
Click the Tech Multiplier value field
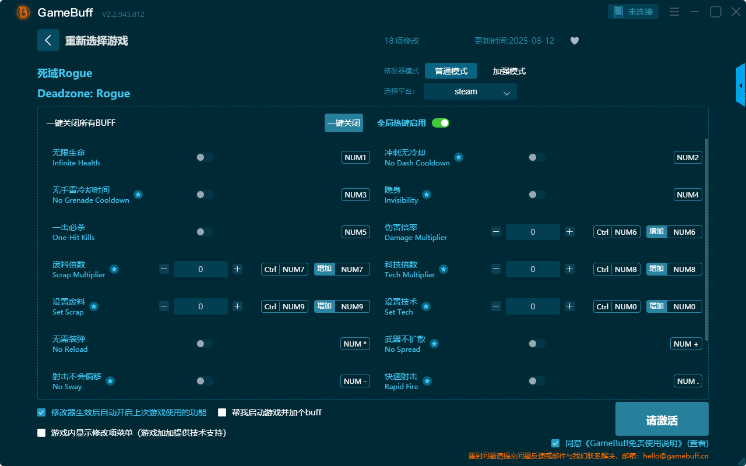tap(533, 269)
